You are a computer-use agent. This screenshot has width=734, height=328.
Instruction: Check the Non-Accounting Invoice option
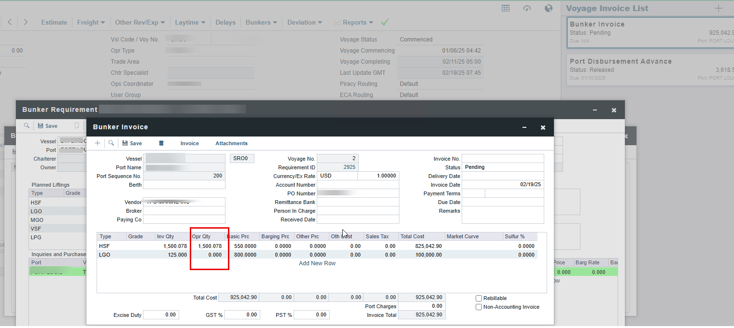click(x=479, y=307)
